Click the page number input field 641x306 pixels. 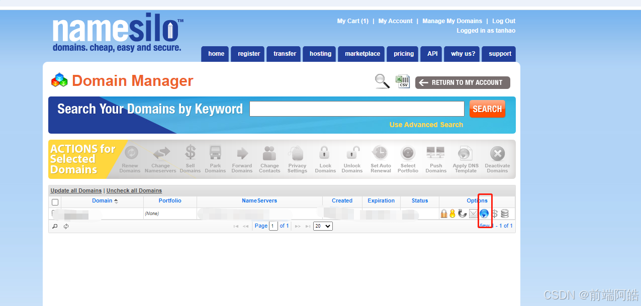point(273,226)
